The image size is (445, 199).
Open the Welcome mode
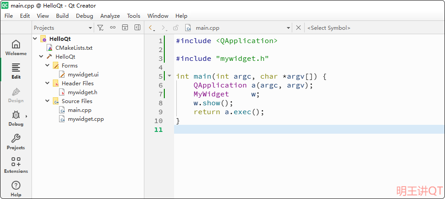16,48
